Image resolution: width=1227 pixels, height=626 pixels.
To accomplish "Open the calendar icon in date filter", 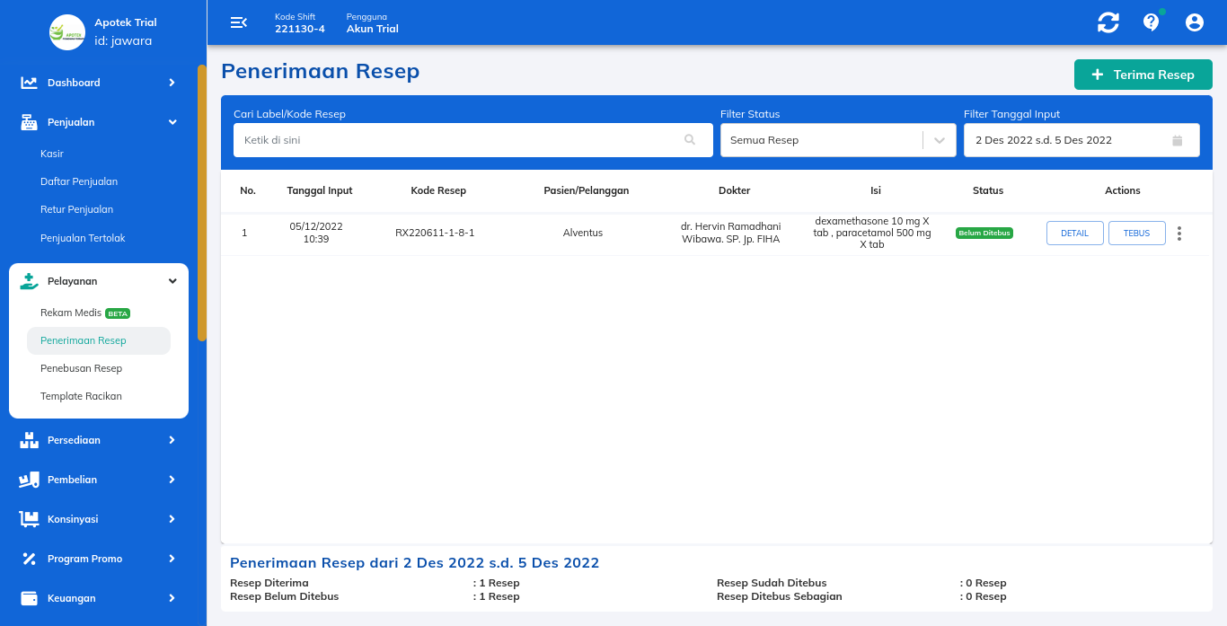I will 1177,140.
